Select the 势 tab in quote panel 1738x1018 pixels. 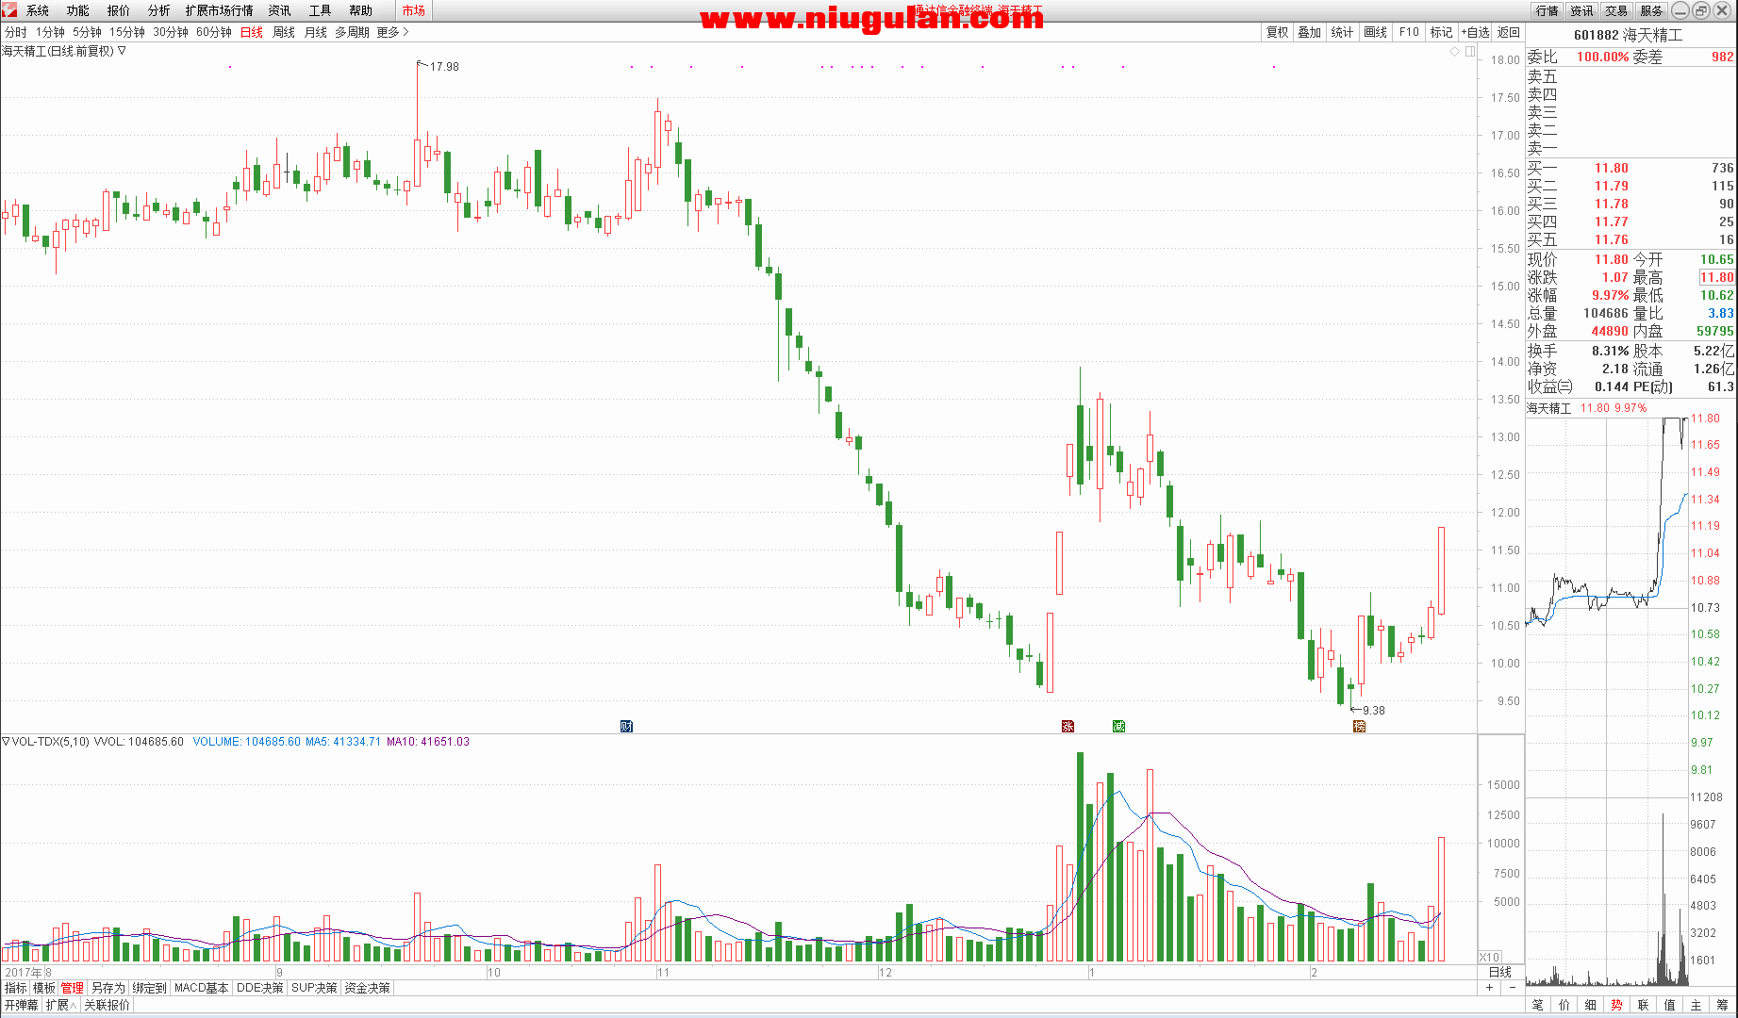pos(1617,1005)
